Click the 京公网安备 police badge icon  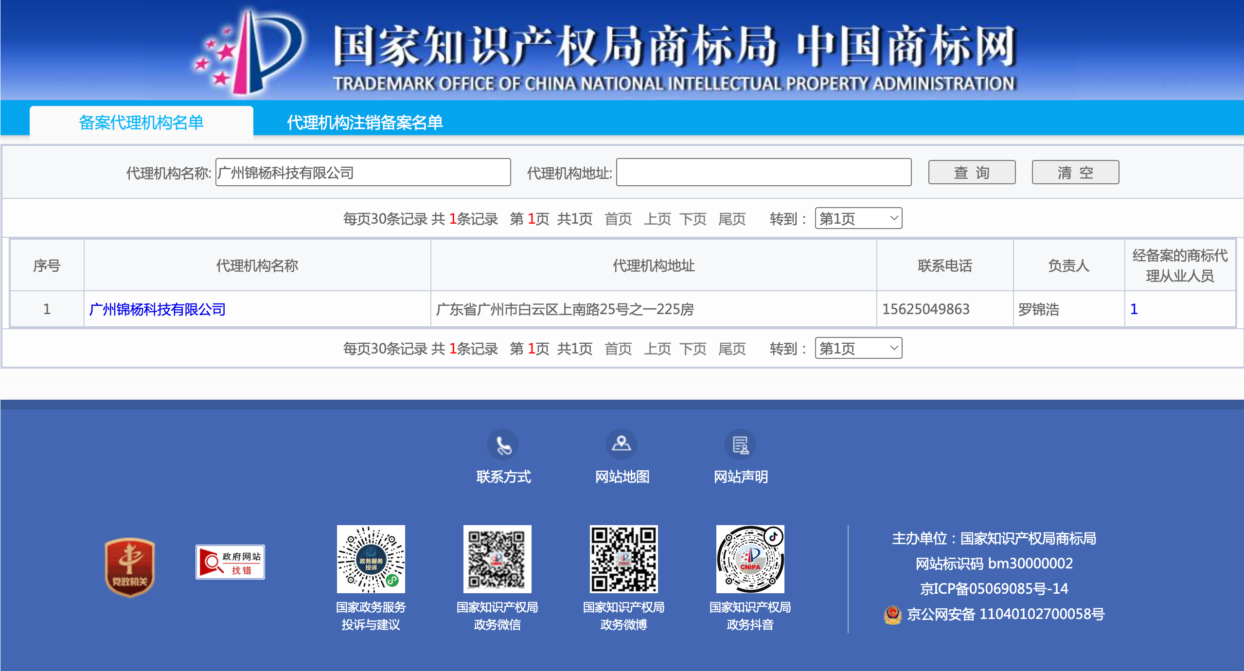(893, 614)
